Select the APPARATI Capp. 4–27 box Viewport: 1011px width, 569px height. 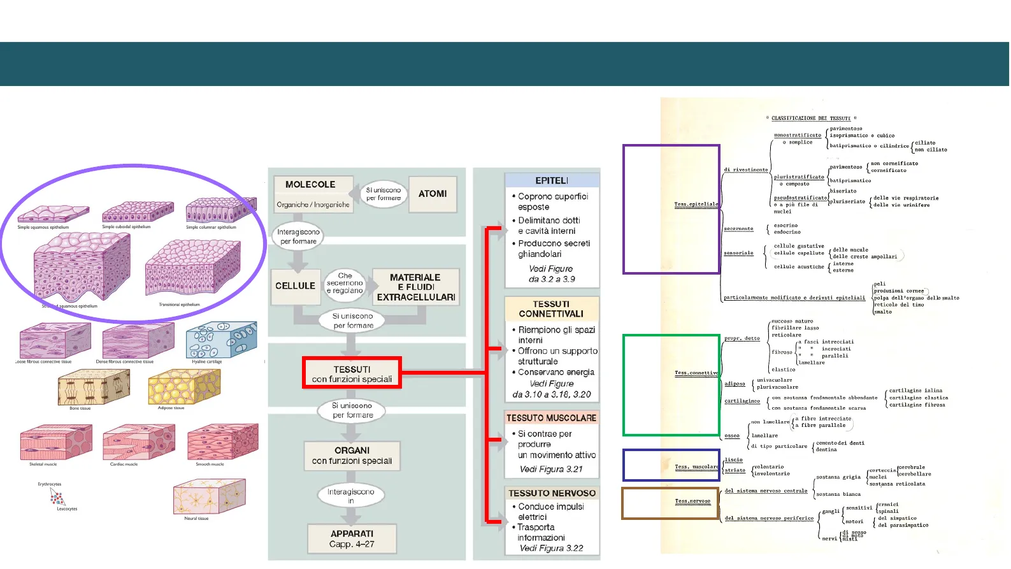coord(352,538)
